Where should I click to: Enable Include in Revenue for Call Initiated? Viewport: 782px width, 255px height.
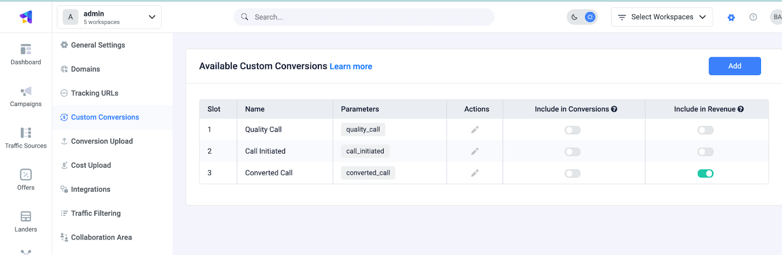coord(705,151)
